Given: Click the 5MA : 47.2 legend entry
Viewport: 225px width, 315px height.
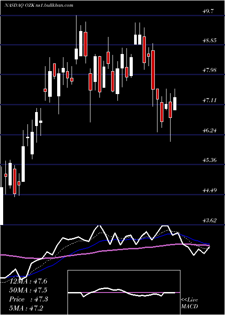Looking at the screenshot, I should (x=27, y=308).
